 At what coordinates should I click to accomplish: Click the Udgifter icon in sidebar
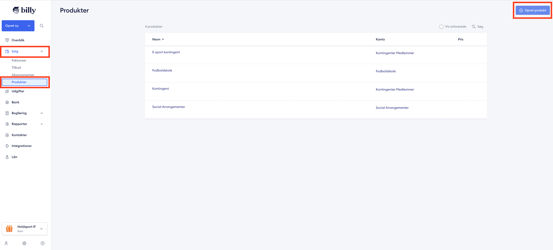(7, 91)
